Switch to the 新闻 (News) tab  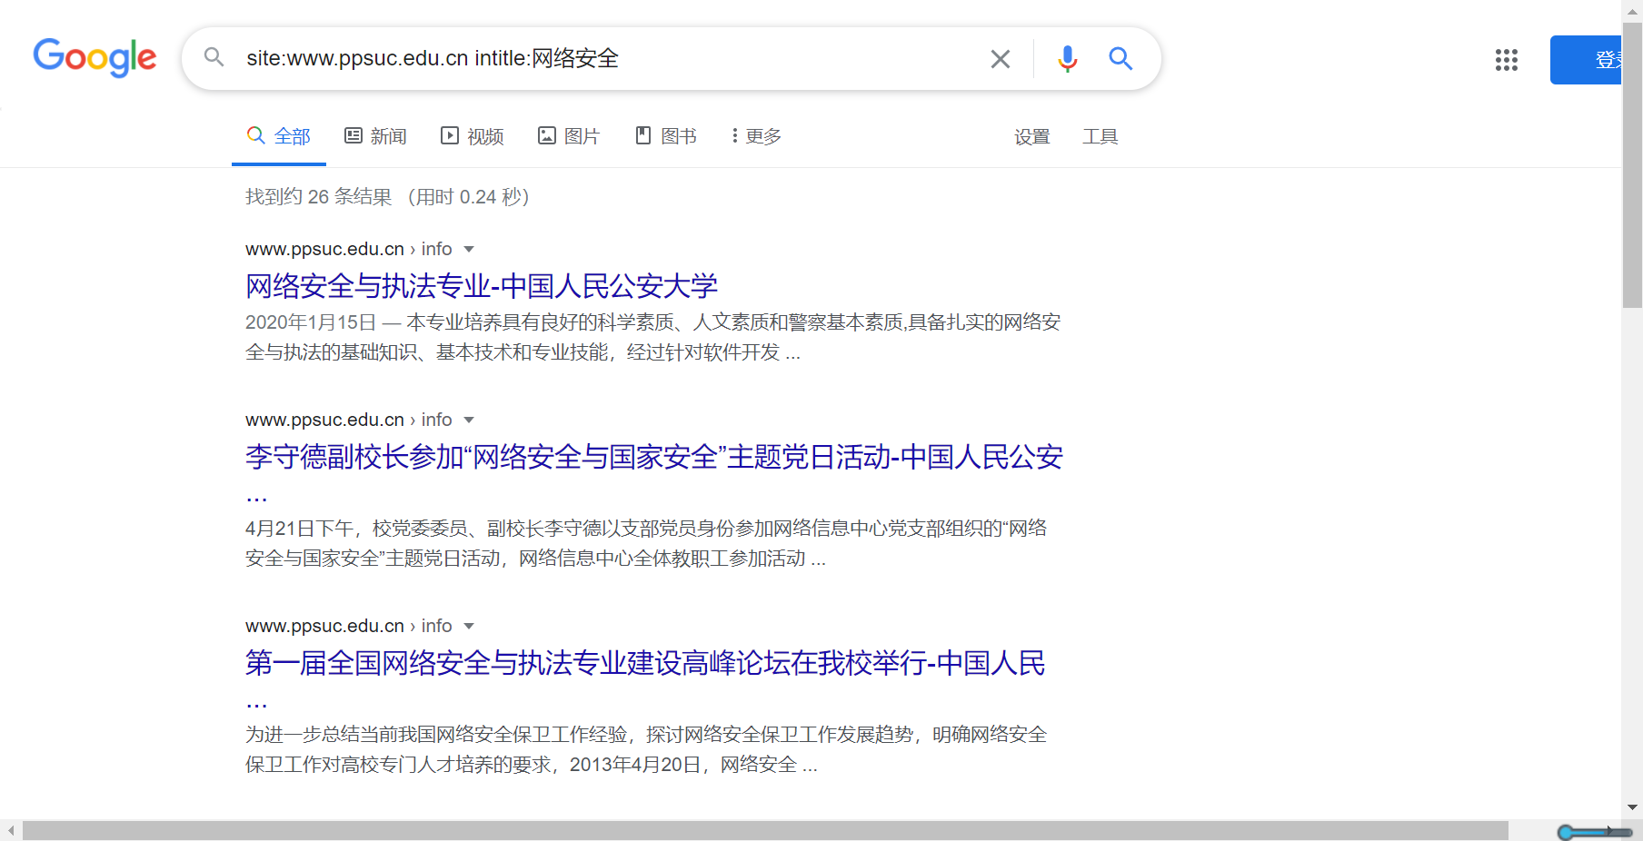tap(375, 136)
